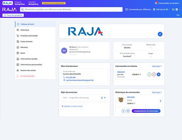Click the COMMANDER DE NOUVEAU button

click(146, 111)
